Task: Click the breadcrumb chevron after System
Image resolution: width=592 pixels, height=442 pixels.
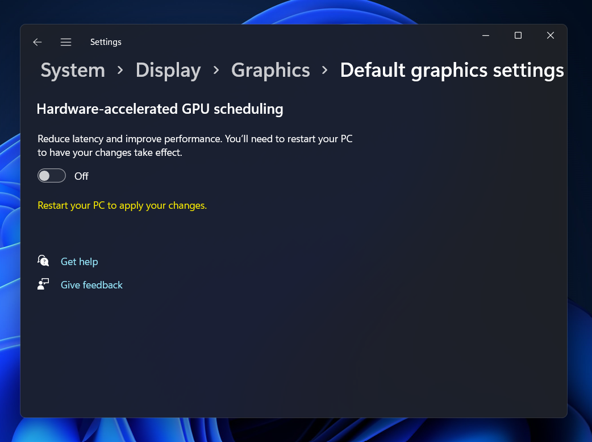Action: click(x=120, y=70)
